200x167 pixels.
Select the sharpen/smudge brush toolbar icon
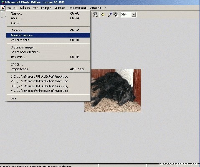(110, 15)
